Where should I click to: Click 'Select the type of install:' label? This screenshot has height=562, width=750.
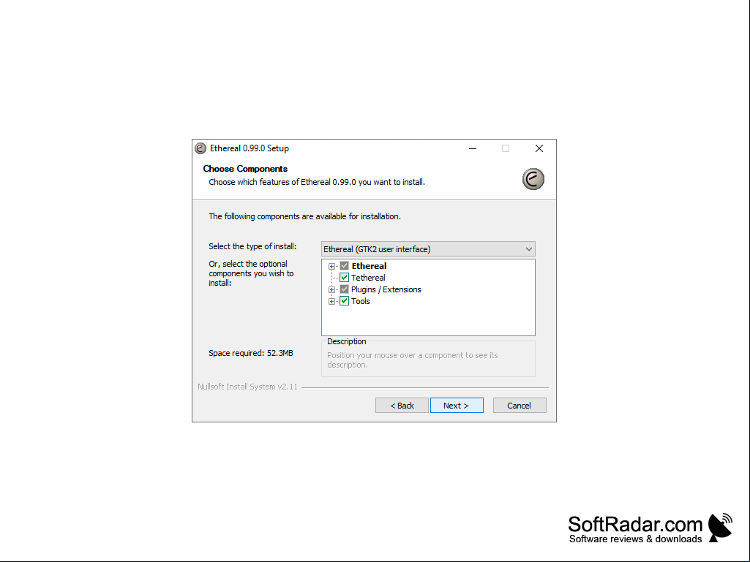click(x=252, y=246)
